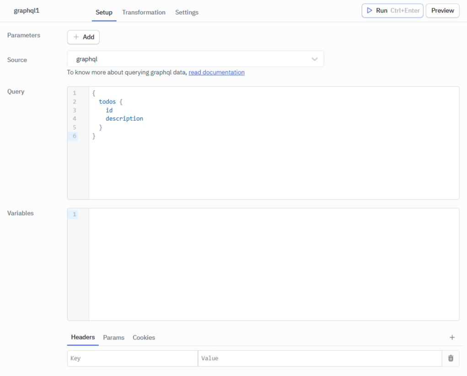Open the Settings tab
Viewport: 467px width, 376px height.
[187, 12]
